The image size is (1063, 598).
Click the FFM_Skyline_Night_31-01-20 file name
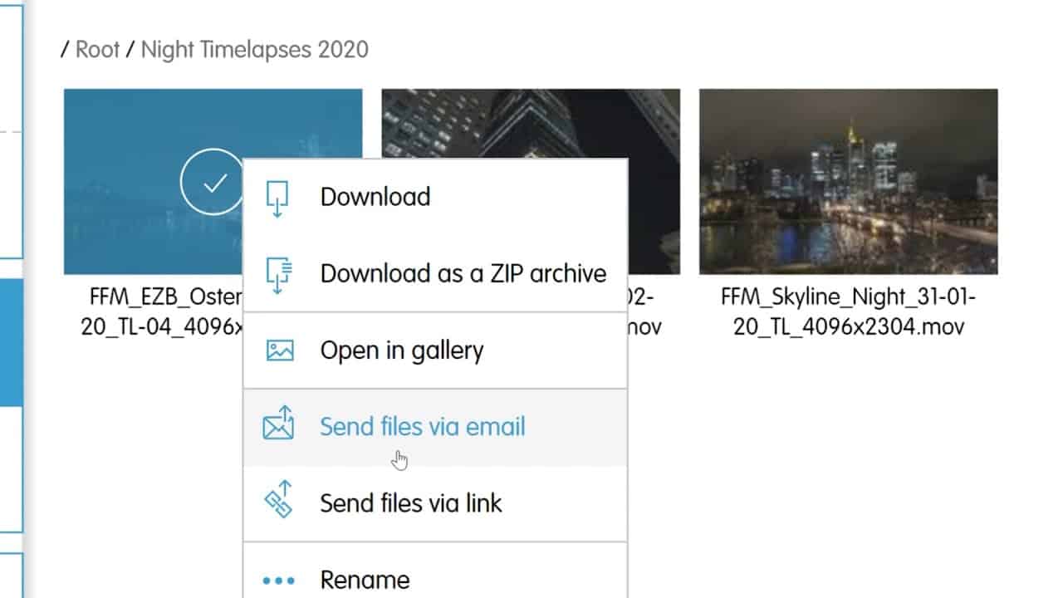848,311
